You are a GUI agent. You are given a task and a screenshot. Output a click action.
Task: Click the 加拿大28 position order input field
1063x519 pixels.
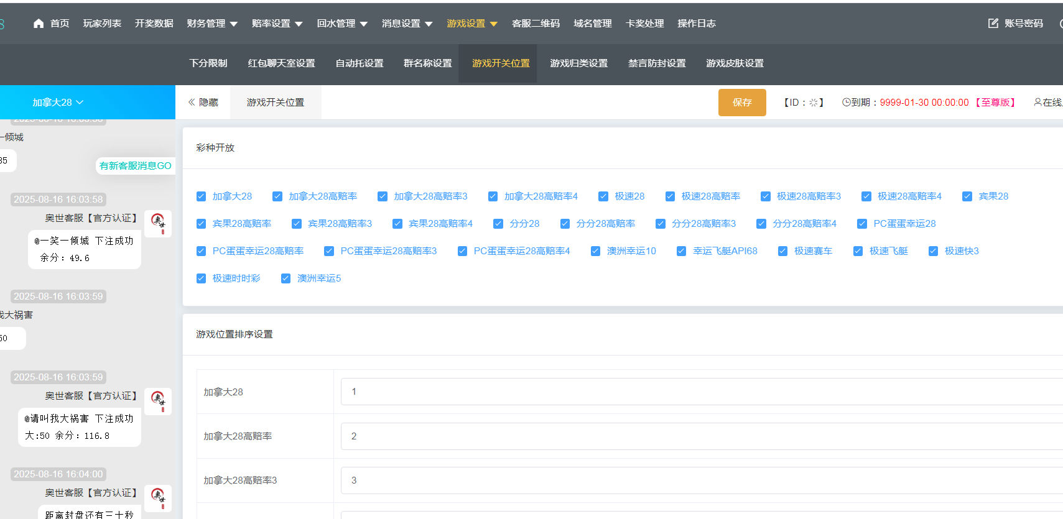pos(697,392)
